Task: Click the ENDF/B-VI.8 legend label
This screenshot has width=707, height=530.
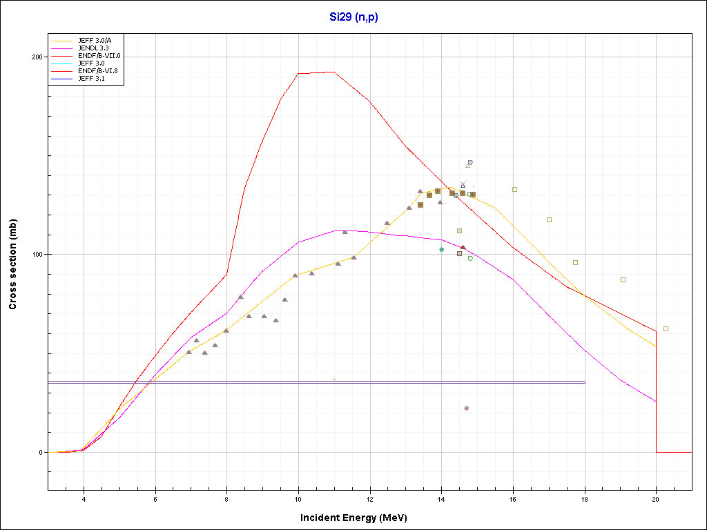Action: point(97,71)
